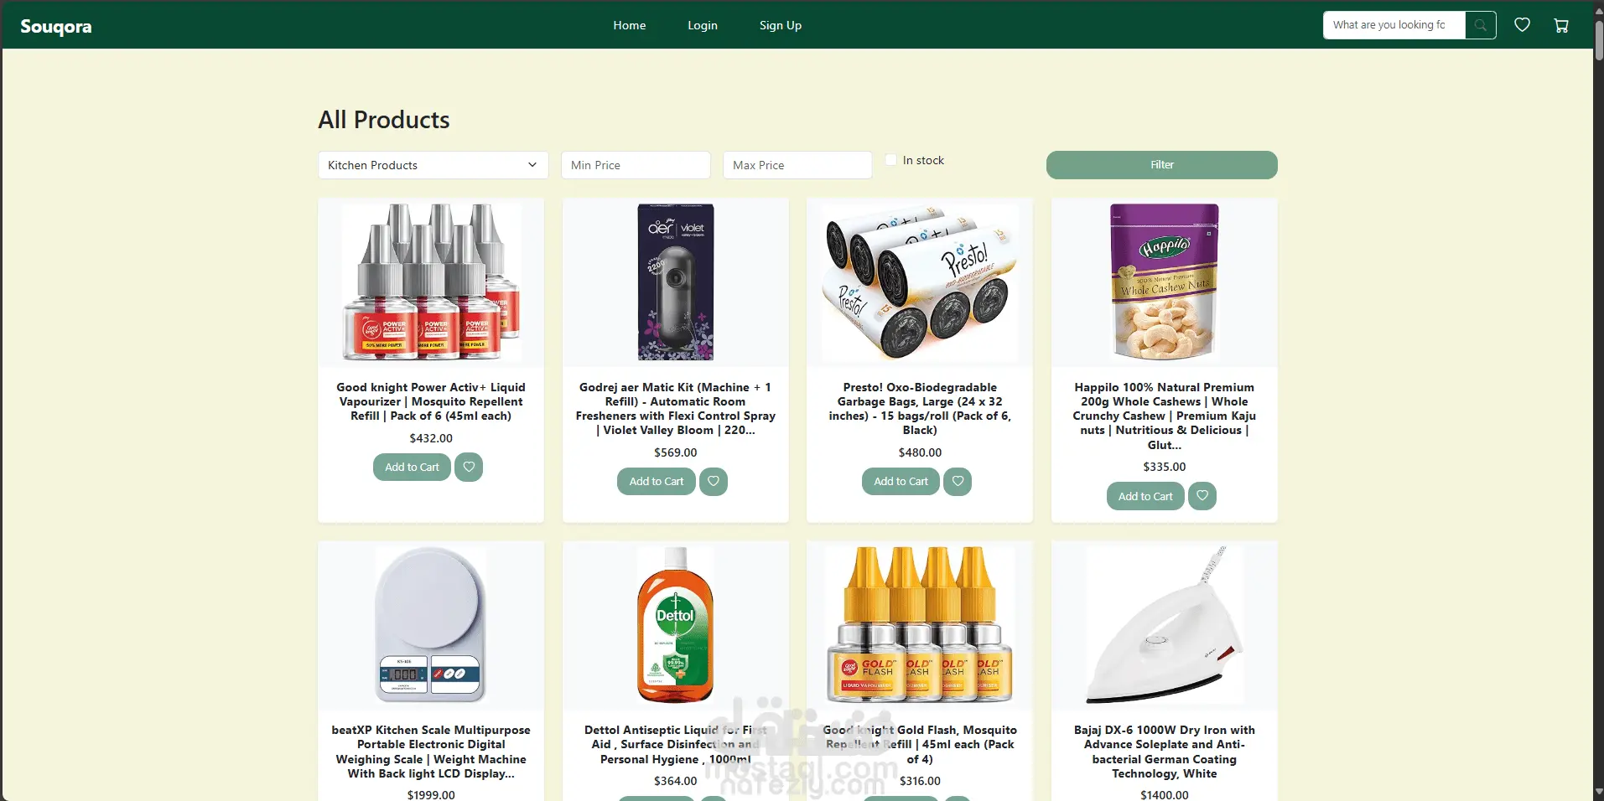The width and height of the screenshot is (1604, 801).
Task: Add Presto! Garbage Bags to cart
Action: 901,481
